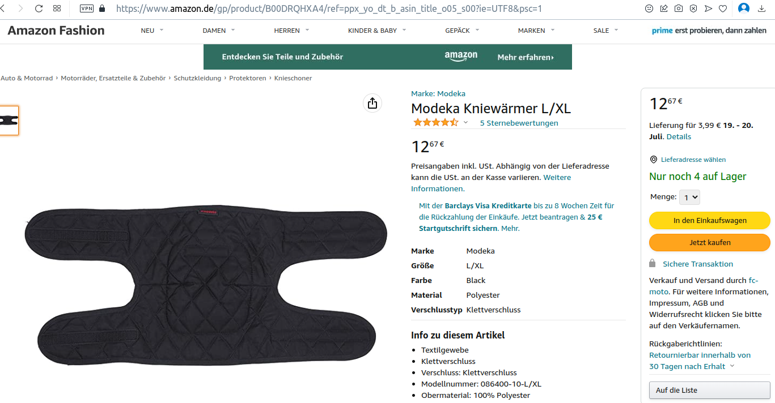The width and height of the screenshot is (775, 403).
Task: Click the VPN badge in the address bar
Action: tap(87, 8)
